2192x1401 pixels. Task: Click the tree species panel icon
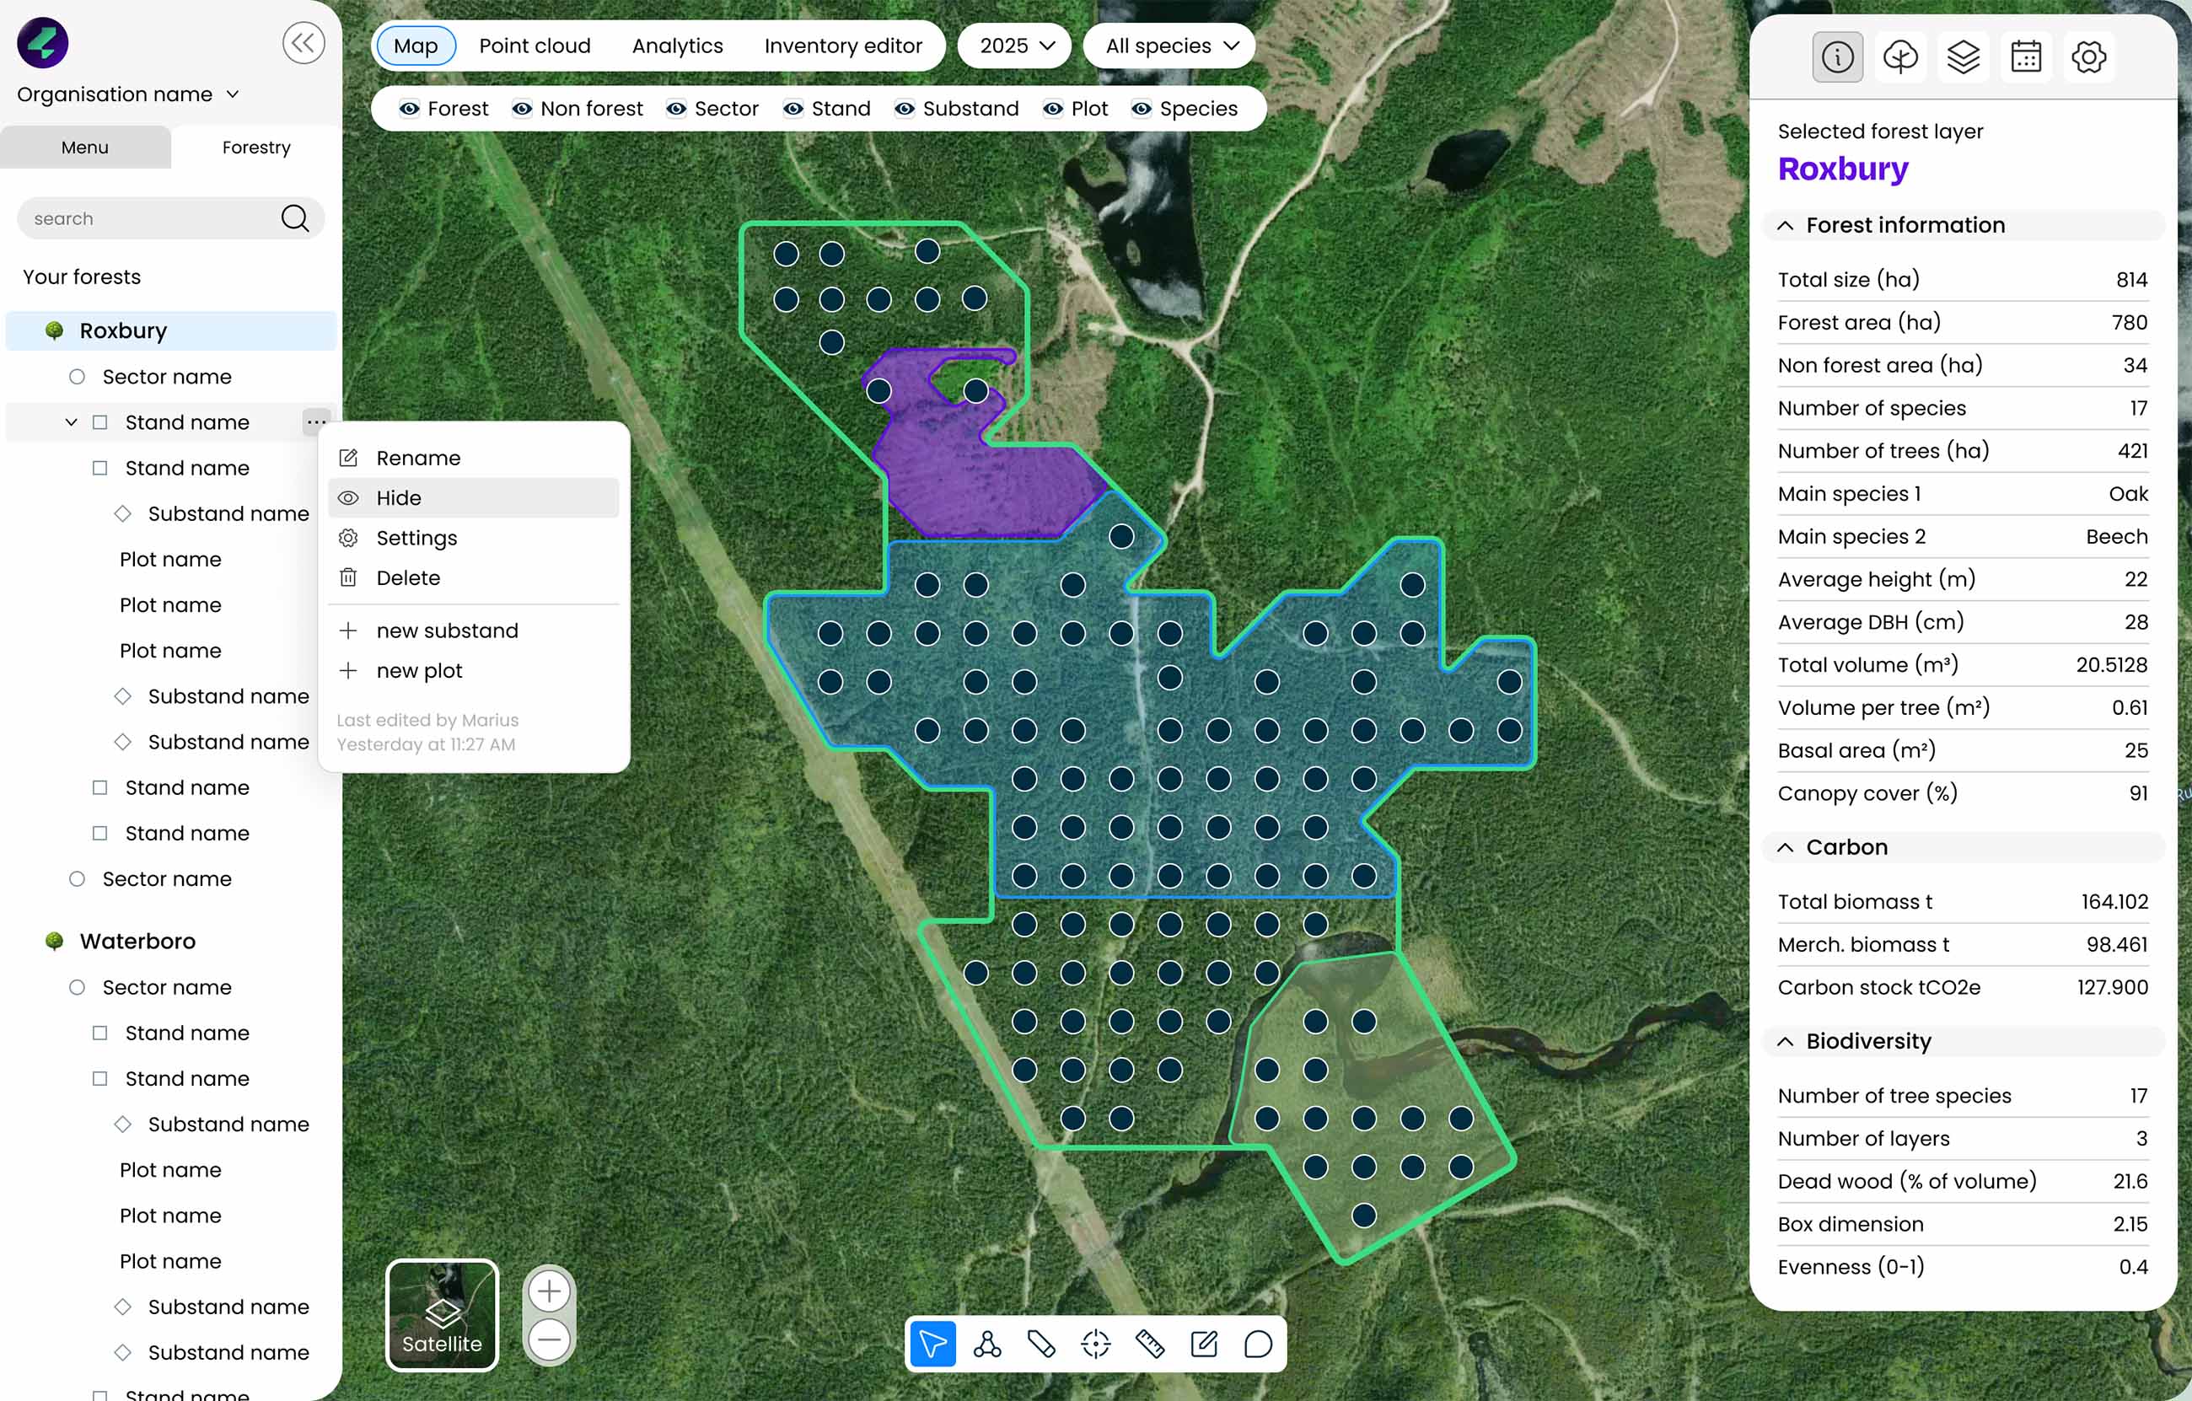tap(1899, 57)
